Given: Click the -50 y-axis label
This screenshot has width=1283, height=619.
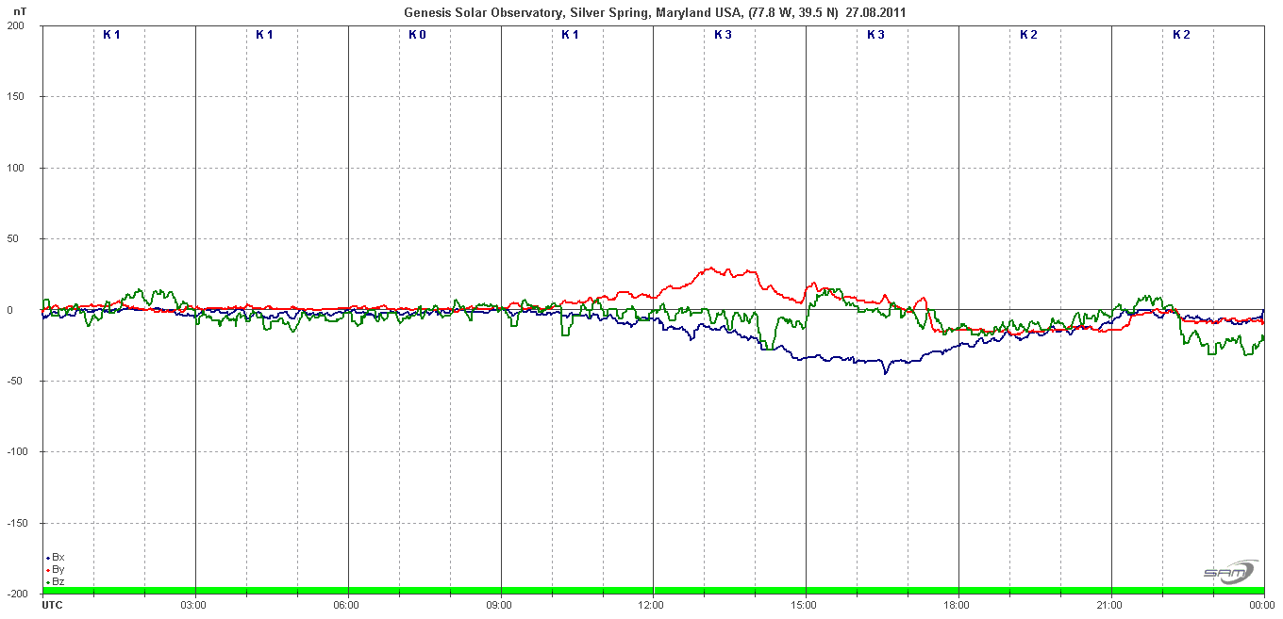Looking at the screenshot, I should [x=17, y=382].
